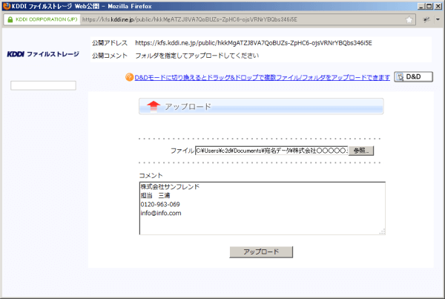Click the bookmark star in address bar
445x299 pixels.
click(409, 20)
